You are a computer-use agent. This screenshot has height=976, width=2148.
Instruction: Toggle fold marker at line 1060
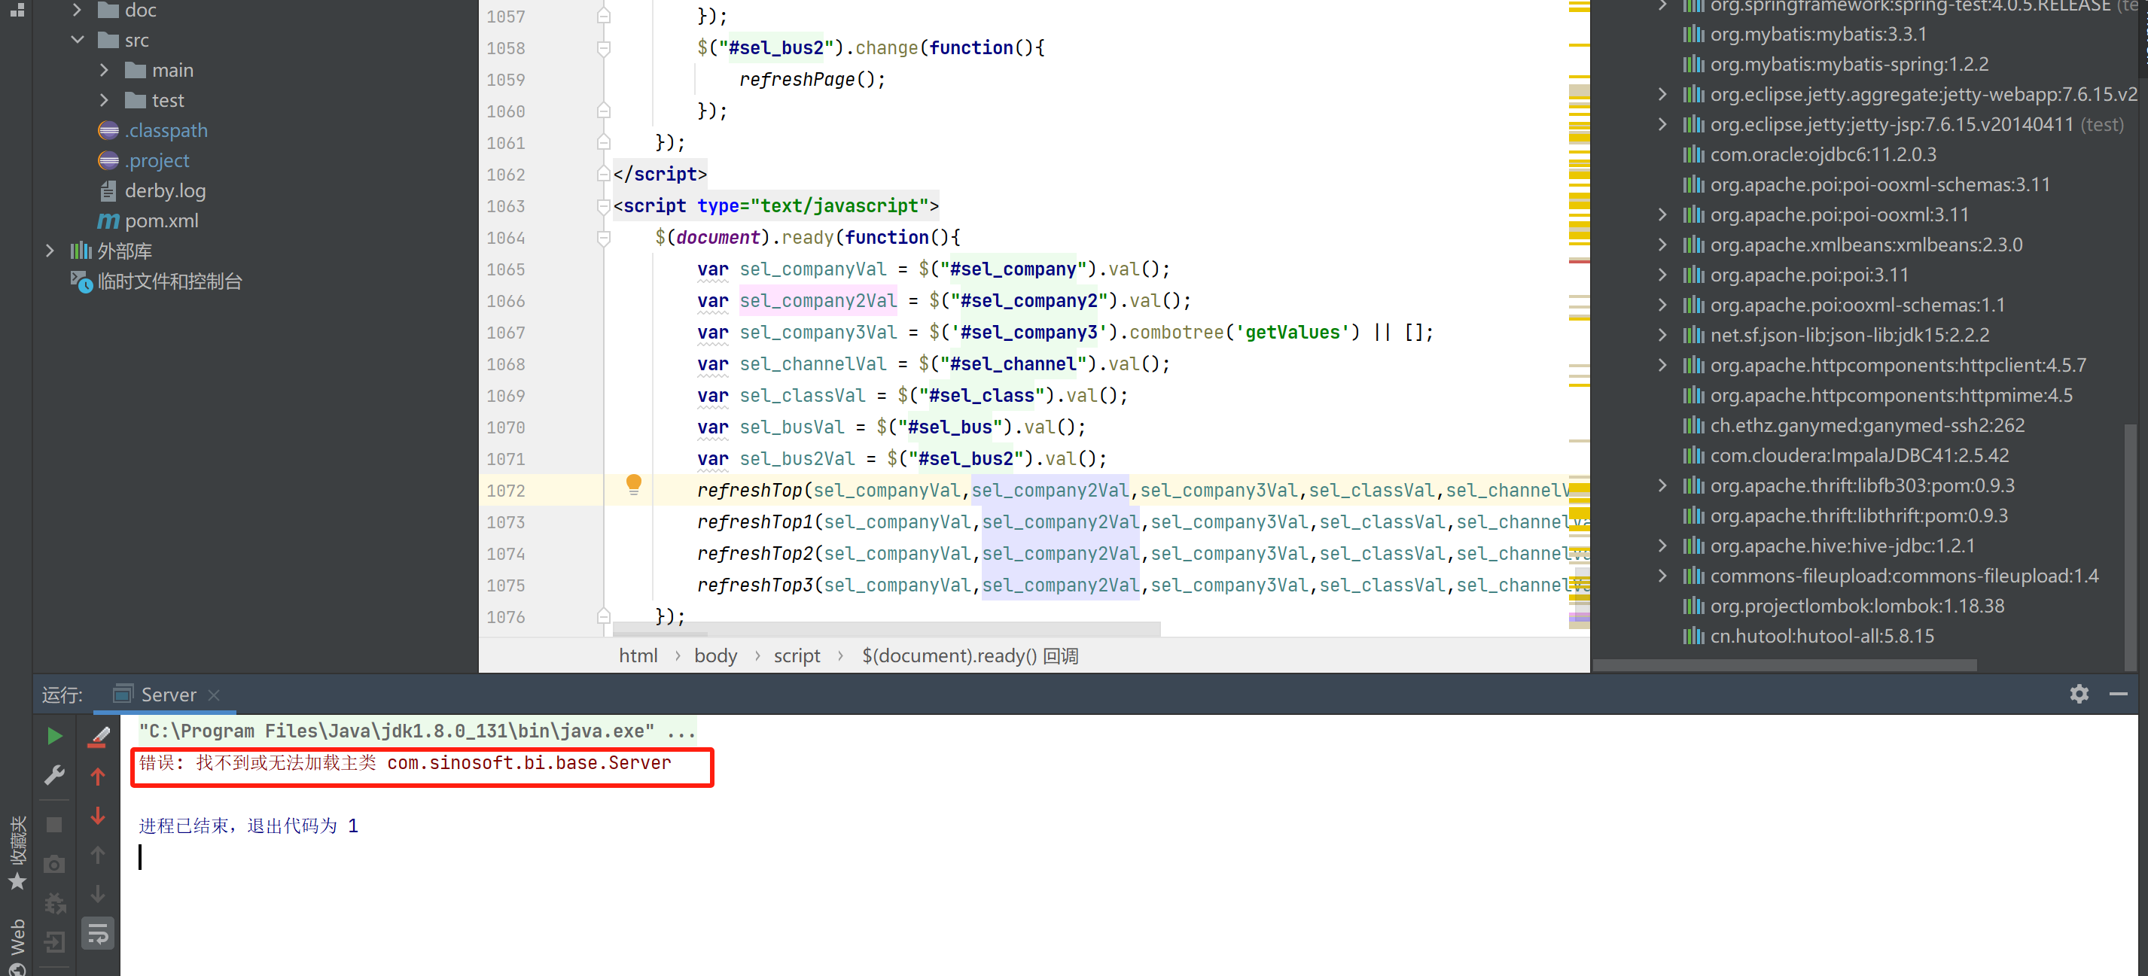coord(604,111)
